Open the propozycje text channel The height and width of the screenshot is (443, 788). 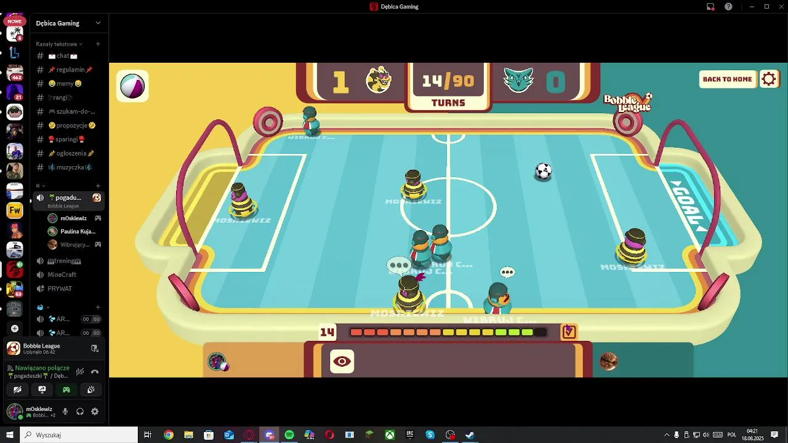pos(68,126)
